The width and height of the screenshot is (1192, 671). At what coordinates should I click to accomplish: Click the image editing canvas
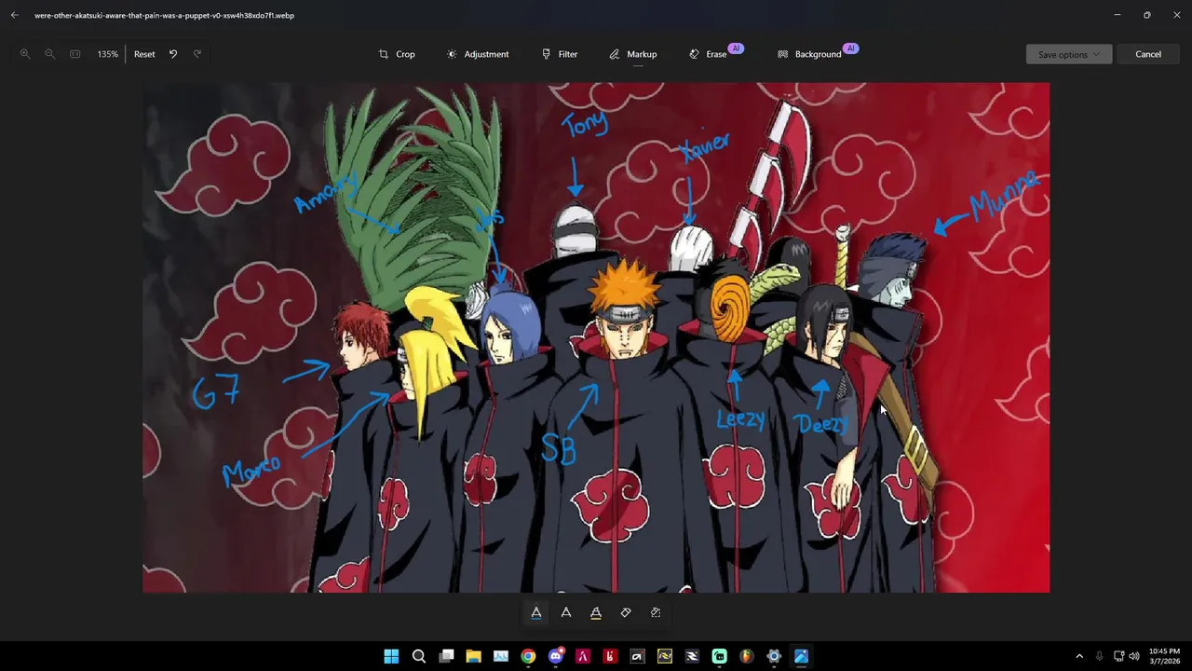pos(596,337)
